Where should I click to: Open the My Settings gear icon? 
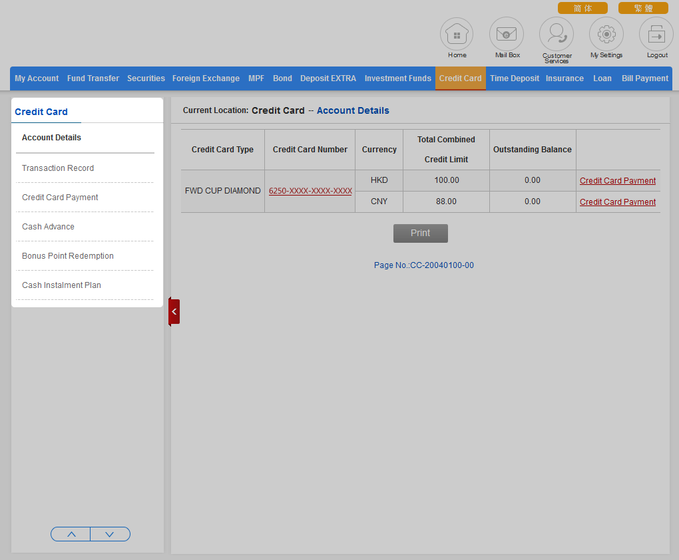pyautogui.click(x=606, y=34)
